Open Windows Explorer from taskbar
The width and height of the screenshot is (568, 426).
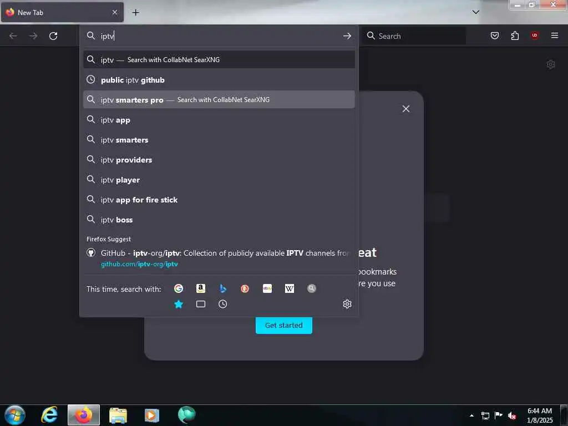coord(118,415)
